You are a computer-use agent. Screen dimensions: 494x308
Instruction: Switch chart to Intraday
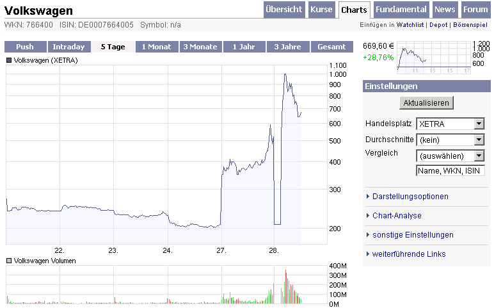tap(69, 47)
